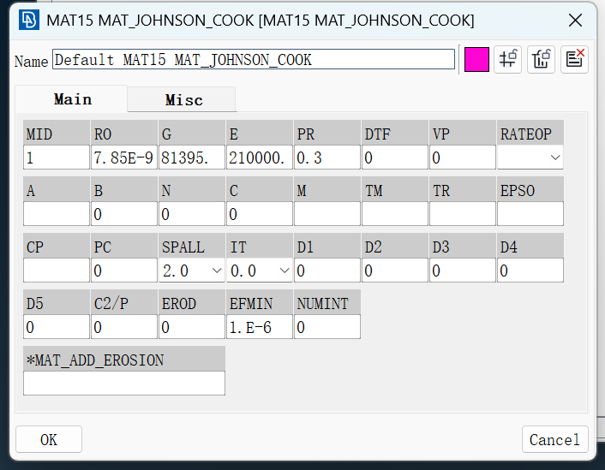Click the parameter settings icon with lock
The height and width of the screenshot is (470, 605).
click(508, 60)
